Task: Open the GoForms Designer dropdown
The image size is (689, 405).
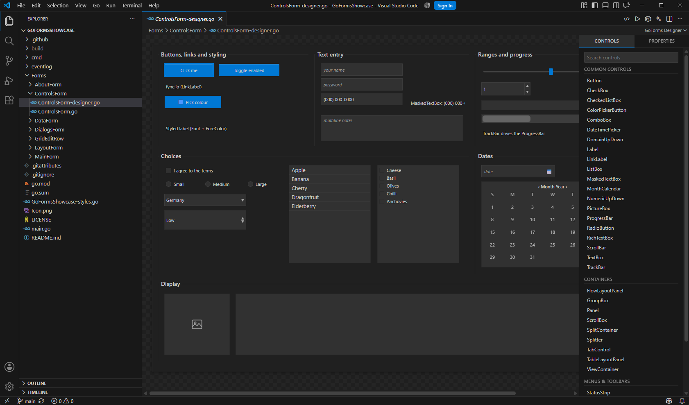Action: point(665,30)
